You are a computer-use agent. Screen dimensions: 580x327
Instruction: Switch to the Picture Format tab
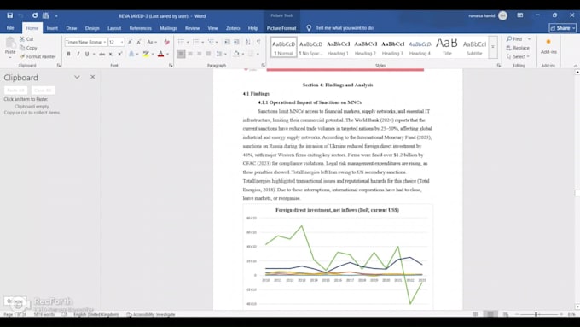[281, 28]
